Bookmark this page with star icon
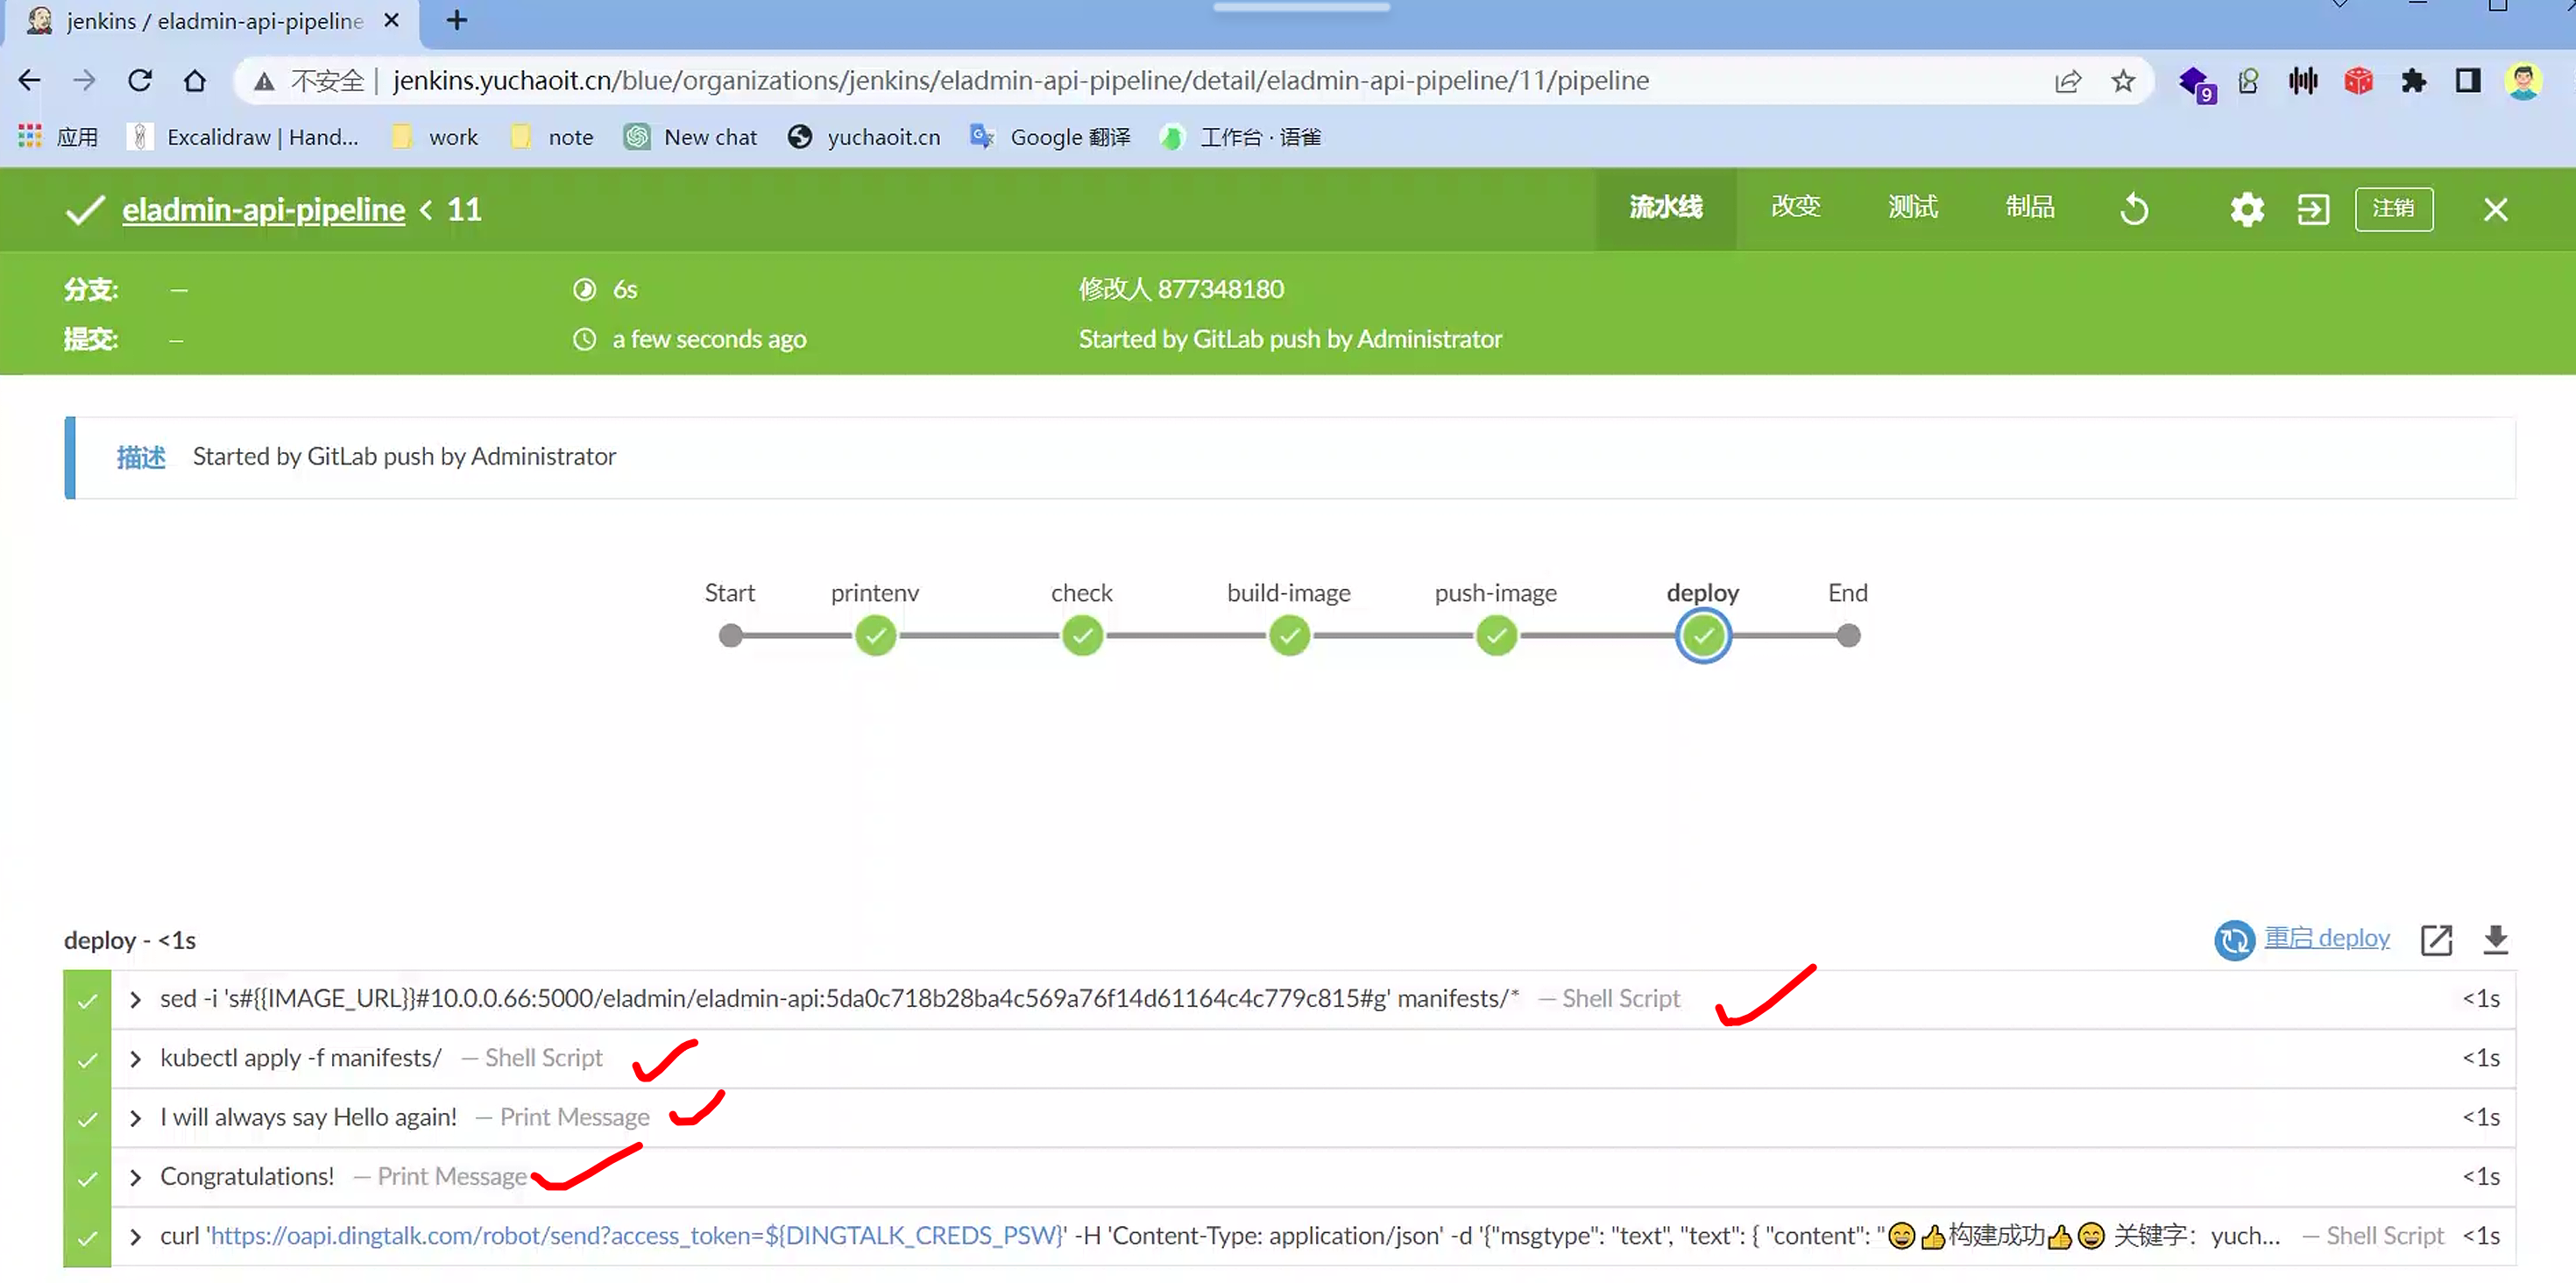Viewport: 2576px width, 1283px height. point(2123,81)
